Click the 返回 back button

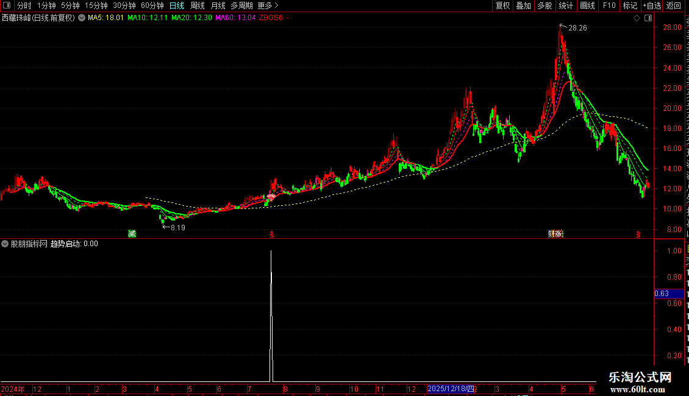tap(673, 5)
